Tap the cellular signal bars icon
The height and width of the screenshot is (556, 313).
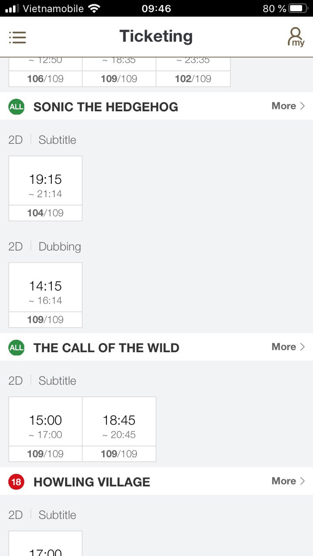pos(12,8)
